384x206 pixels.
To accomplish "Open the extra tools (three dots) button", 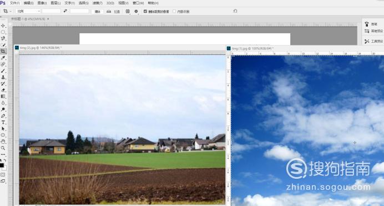I will coord(3,154).
